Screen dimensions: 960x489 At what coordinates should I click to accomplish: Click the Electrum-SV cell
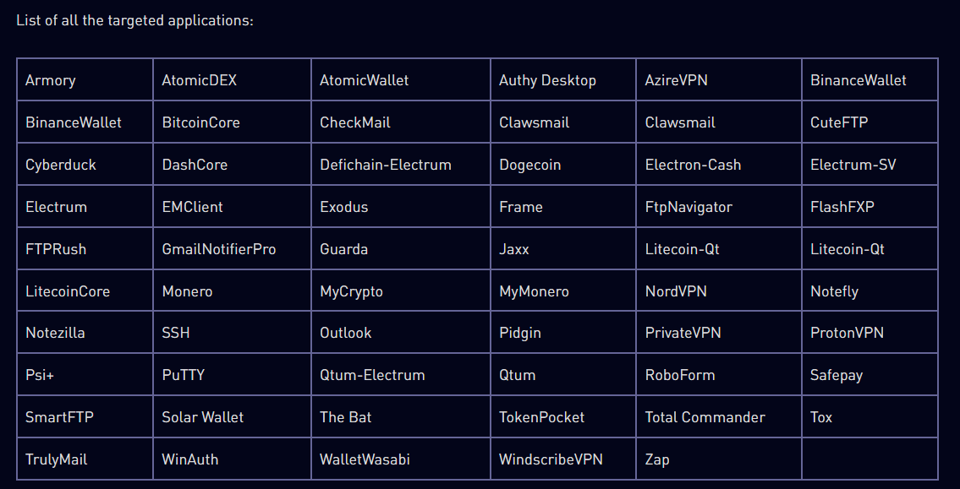[870, 164]
